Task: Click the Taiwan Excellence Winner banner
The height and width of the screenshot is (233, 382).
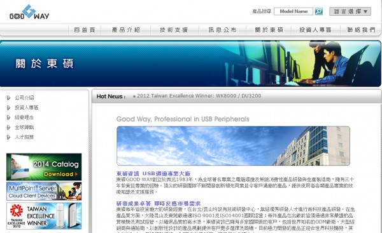Action: (x=44, y=216)
